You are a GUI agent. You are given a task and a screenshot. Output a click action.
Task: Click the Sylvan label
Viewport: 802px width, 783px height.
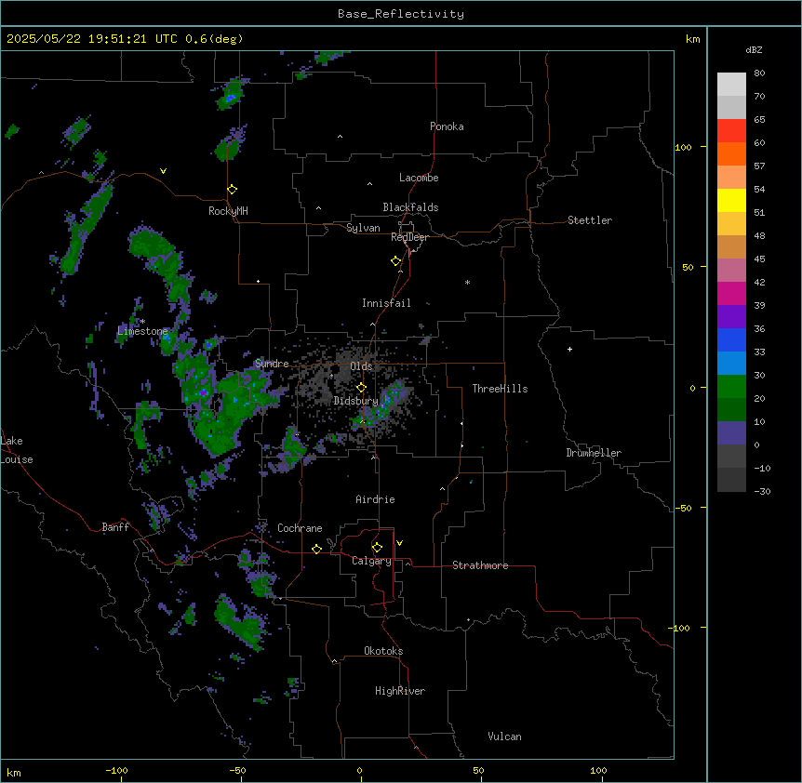click(x=363, y=228)
